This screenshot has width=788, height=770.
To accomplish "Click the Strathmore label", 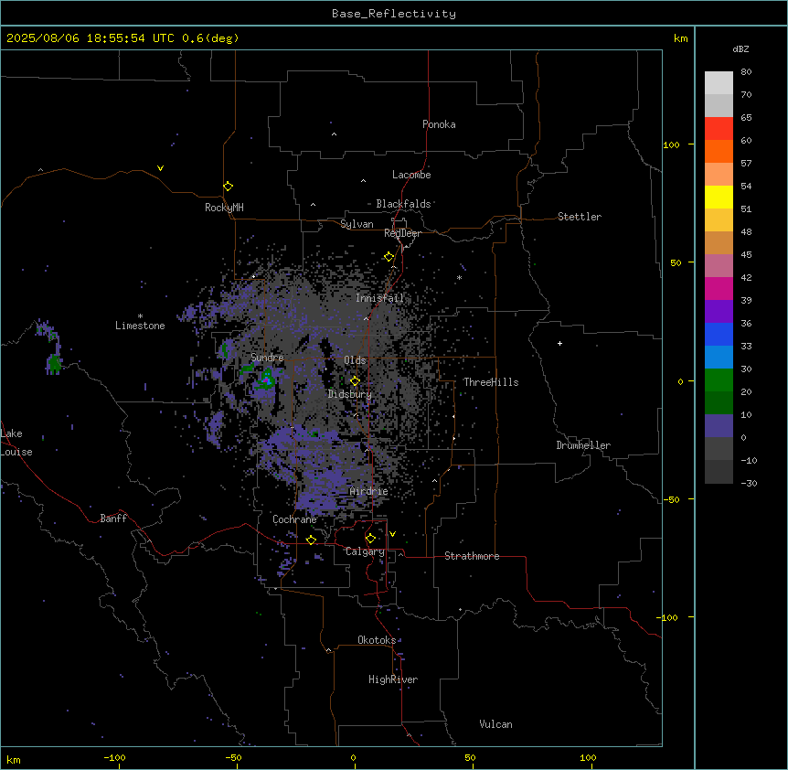I will point(472,556).
